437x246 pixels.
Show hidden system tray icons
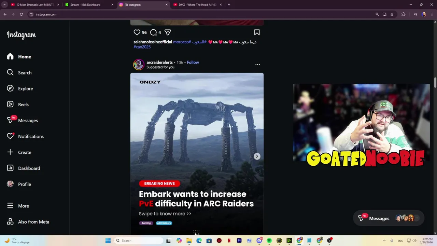[x=384, y=241]
